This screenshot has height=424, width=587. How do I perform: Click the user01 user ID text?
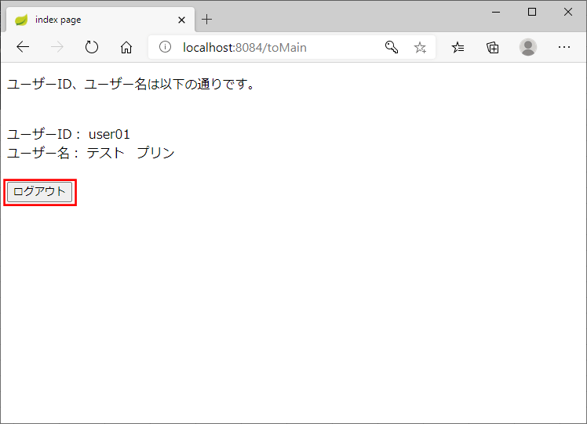coord(109,135)
